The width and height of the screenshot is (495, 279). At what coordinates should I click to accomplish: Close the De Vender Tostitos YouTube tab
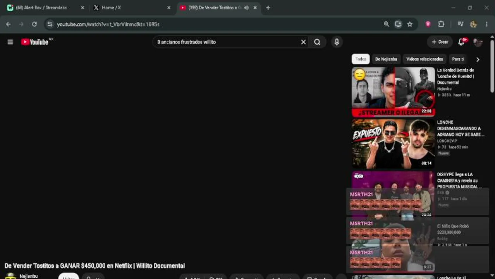point(255,7)
